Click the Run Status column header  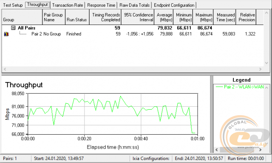[77, 17]
